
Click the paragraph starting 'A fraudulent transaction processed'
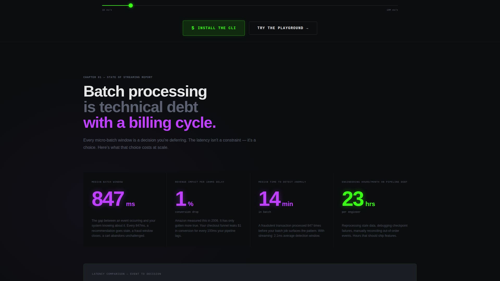(291, 231)
